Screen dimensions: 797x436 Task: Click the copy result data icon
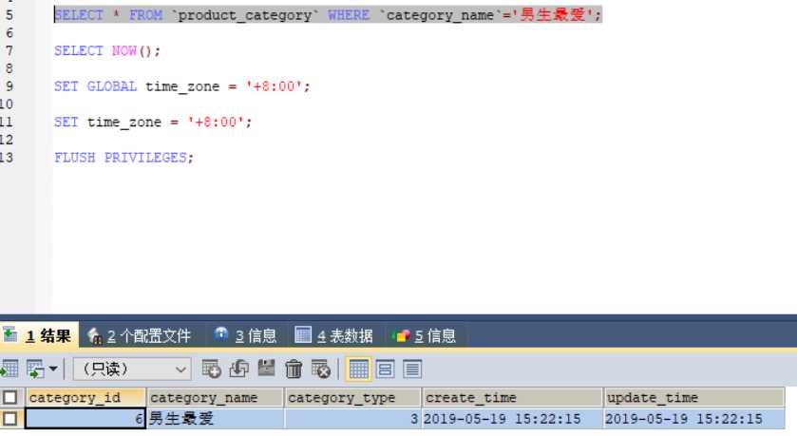35,369
